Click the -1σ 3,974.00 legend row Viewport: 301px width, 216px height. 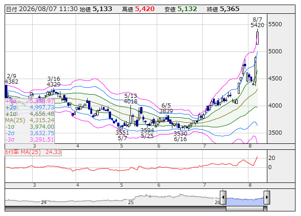tap(30, 127)
